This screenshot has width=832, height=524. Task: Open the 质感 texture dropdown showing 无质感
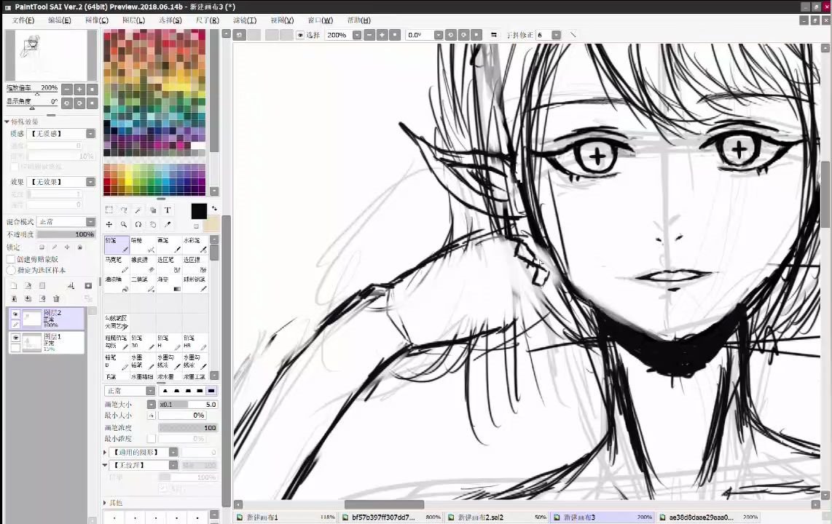pos(90,133)
